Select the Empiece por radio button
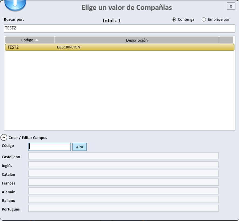Image resolution: width=239 pixels, height=221 pixels. point(204,19)
